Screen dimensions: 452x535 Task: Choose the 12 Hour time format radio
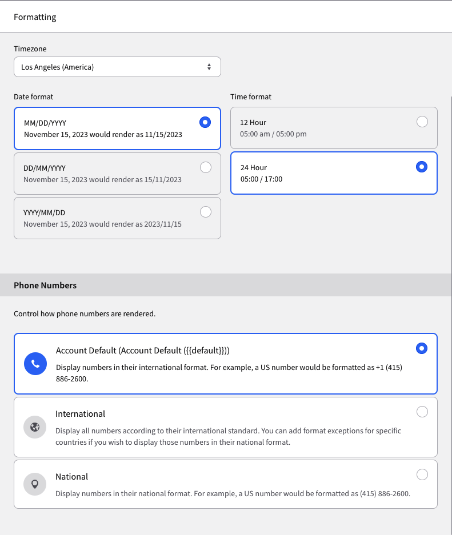(x=422, y=122)
